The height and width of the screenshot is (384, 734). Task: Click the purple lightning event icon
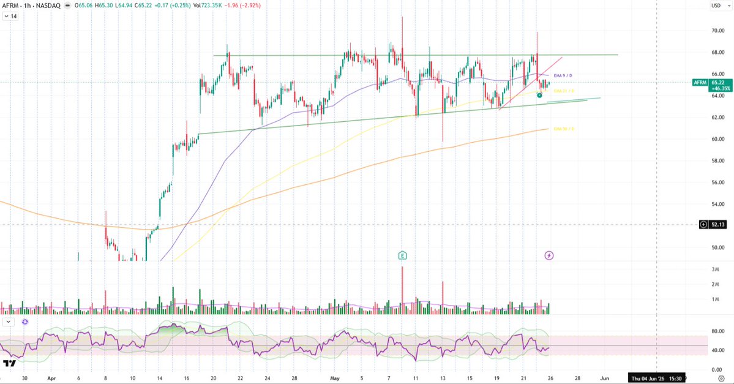549,255
